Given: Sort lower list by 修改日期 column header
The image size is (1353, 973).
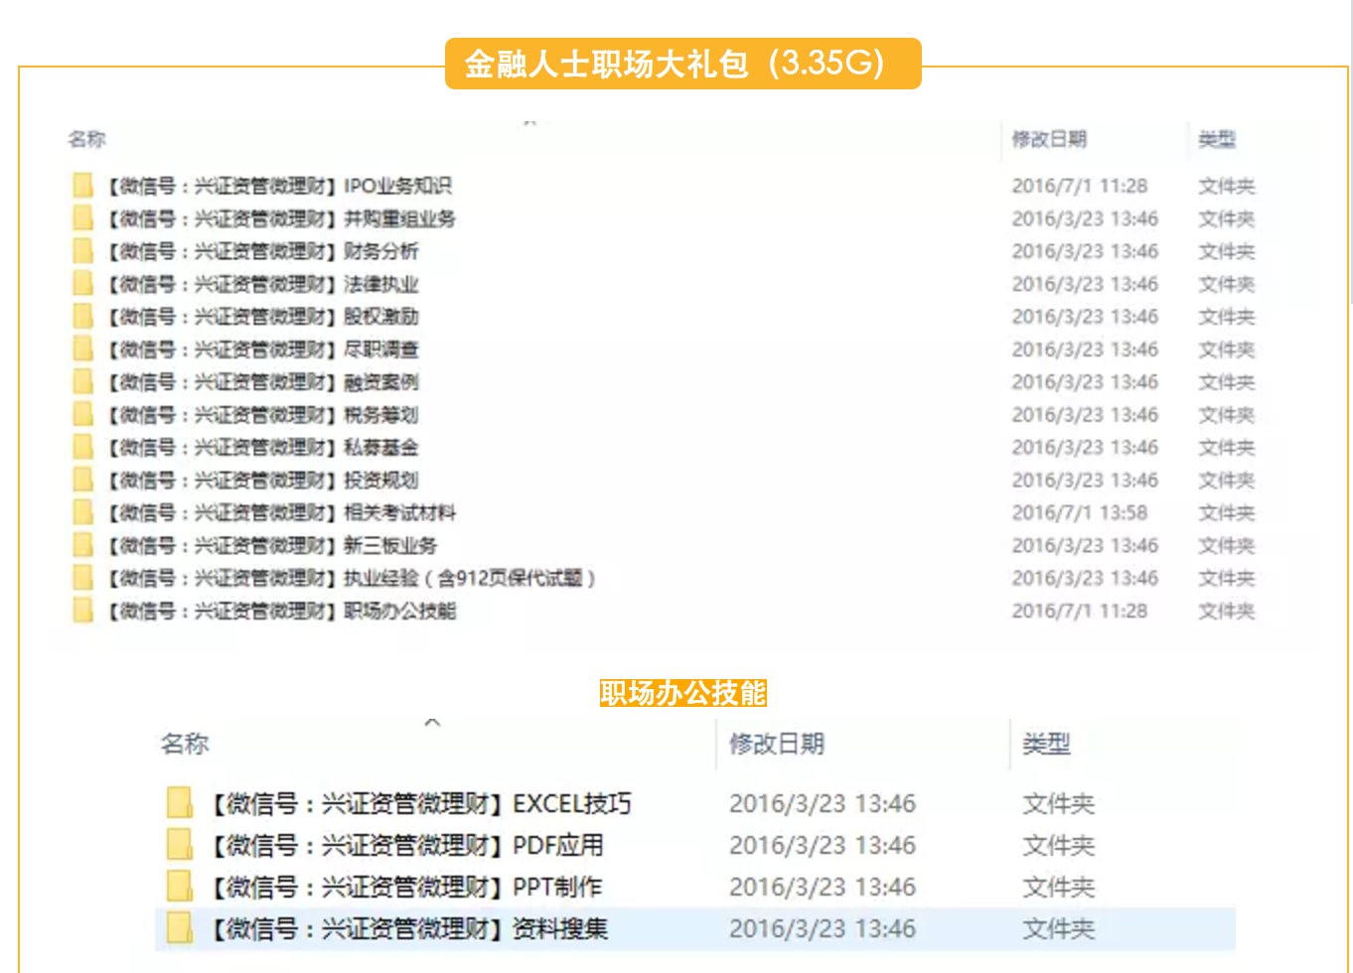Looking at the screenshot, I should 777,744.
